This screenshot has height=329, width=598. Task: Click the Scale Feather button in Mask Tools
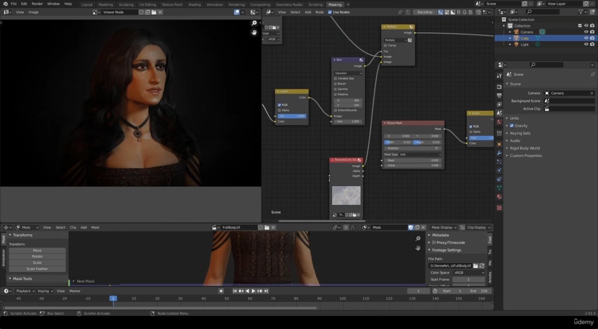click(37, 269)
